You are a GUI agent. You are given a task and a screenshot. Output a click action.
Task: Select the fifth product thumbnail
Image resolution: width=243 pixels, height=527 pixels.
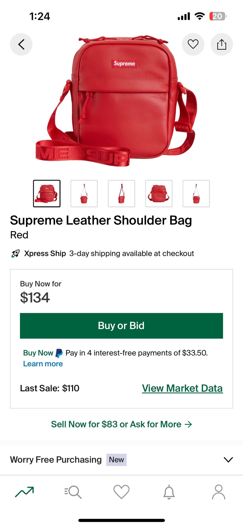coord(196,194)
